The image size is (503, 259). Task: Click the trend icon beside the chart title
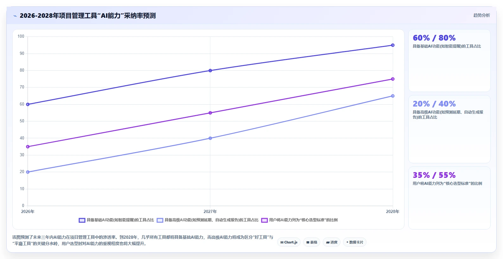coord(15,16)
